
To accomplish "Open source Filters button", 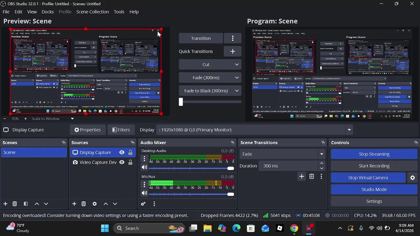I will (x=121, y=130).
